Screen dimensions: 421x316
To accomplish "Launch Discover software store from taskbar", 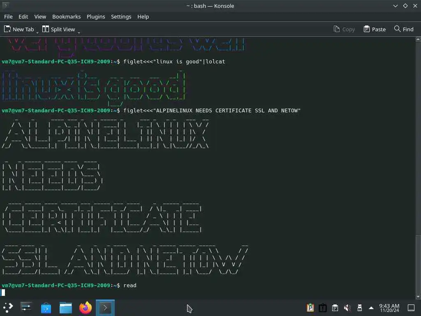I will (x=46, y=308).
